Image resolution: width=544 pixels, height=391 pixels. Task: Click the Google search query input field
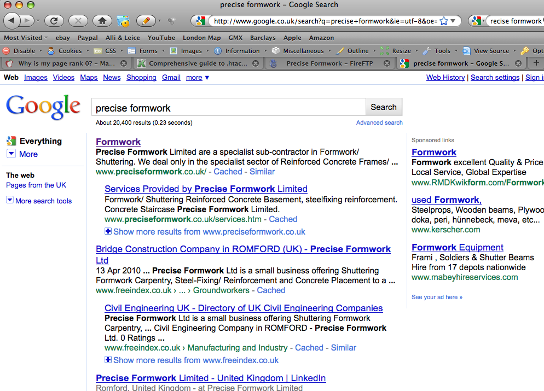click(x=229, y=108)
